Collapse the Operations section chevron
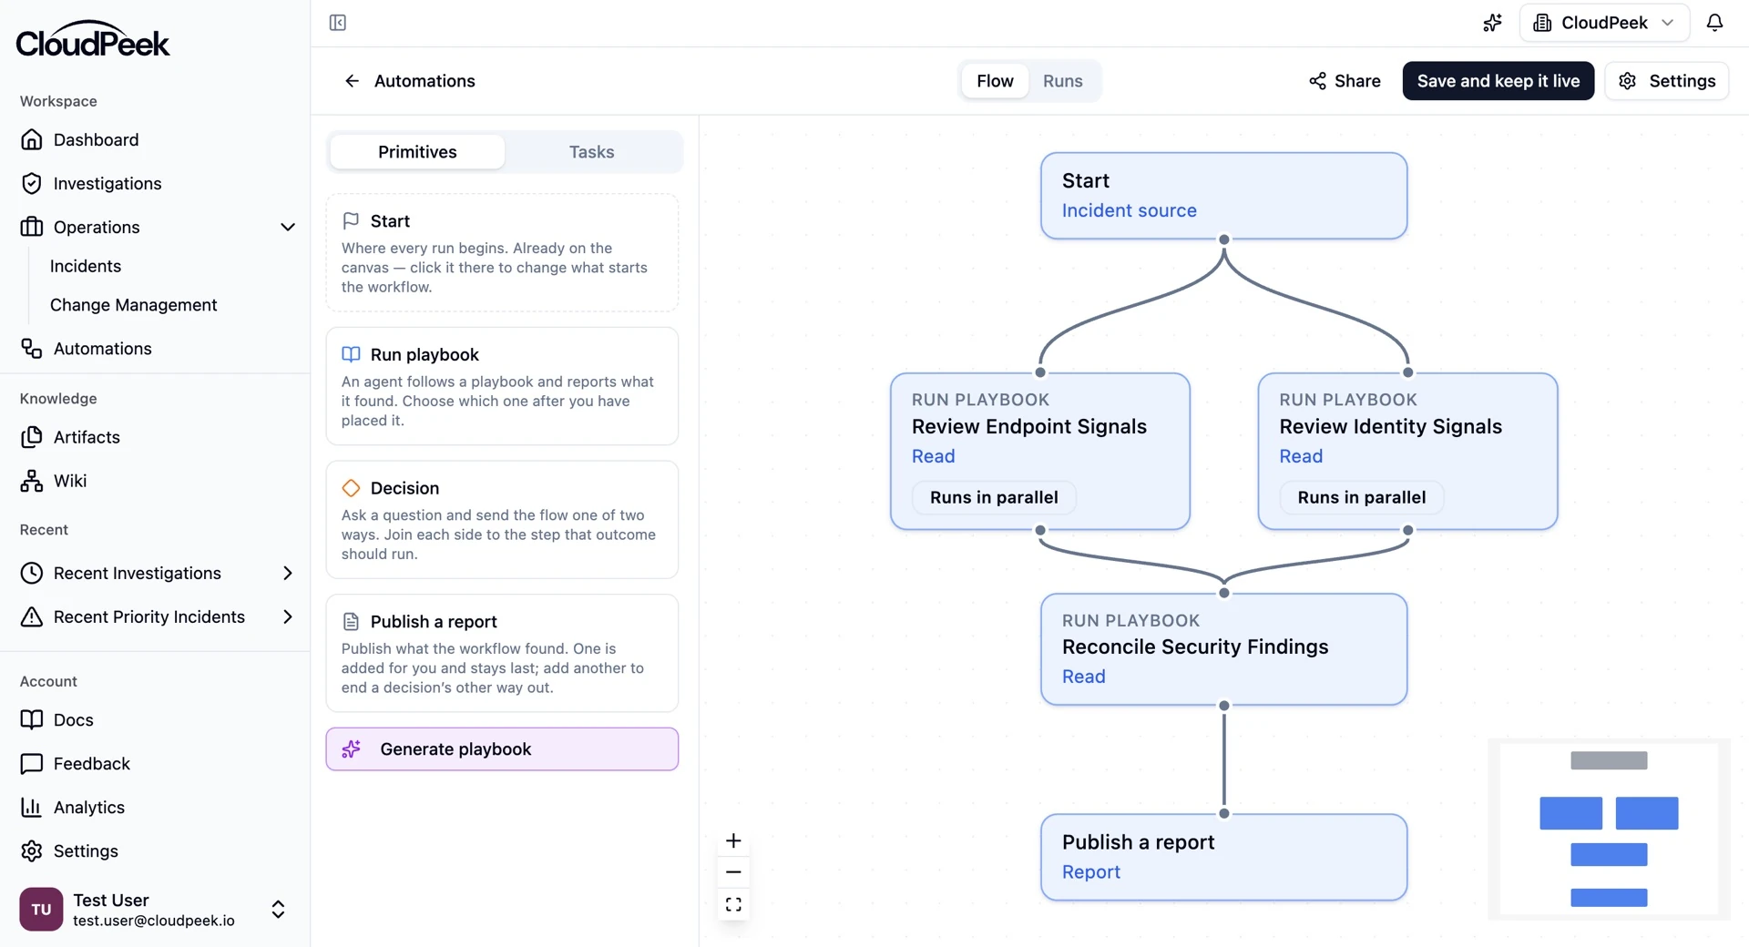 (x=288, y=227)
